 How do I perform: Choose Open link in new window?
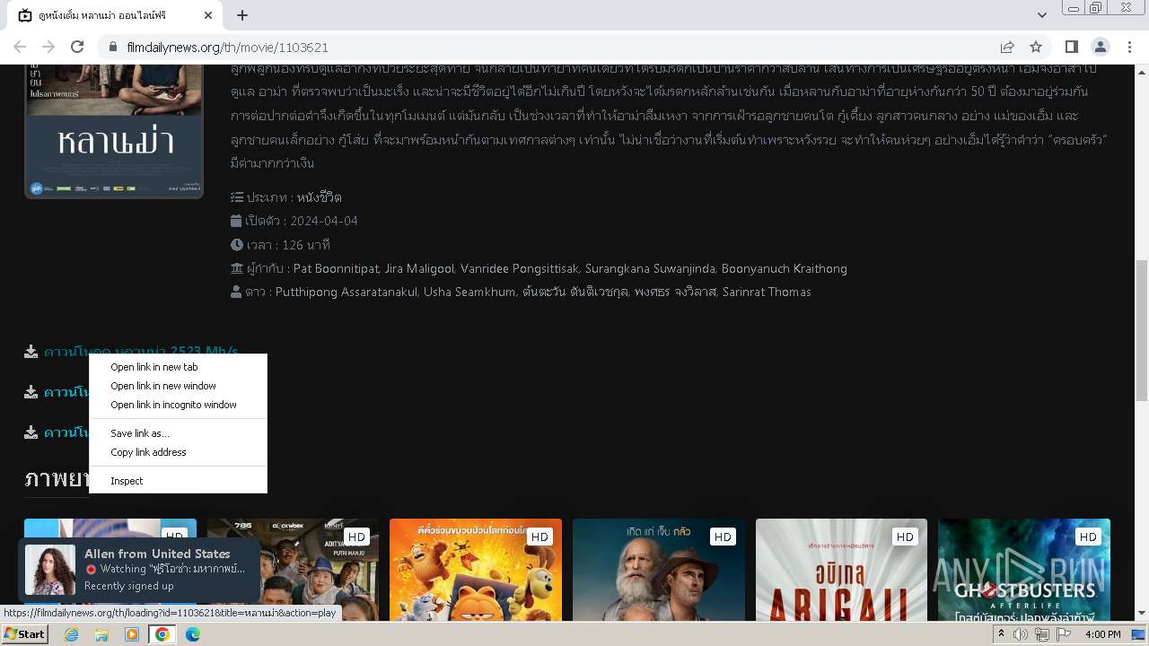(x=178, y=386)
